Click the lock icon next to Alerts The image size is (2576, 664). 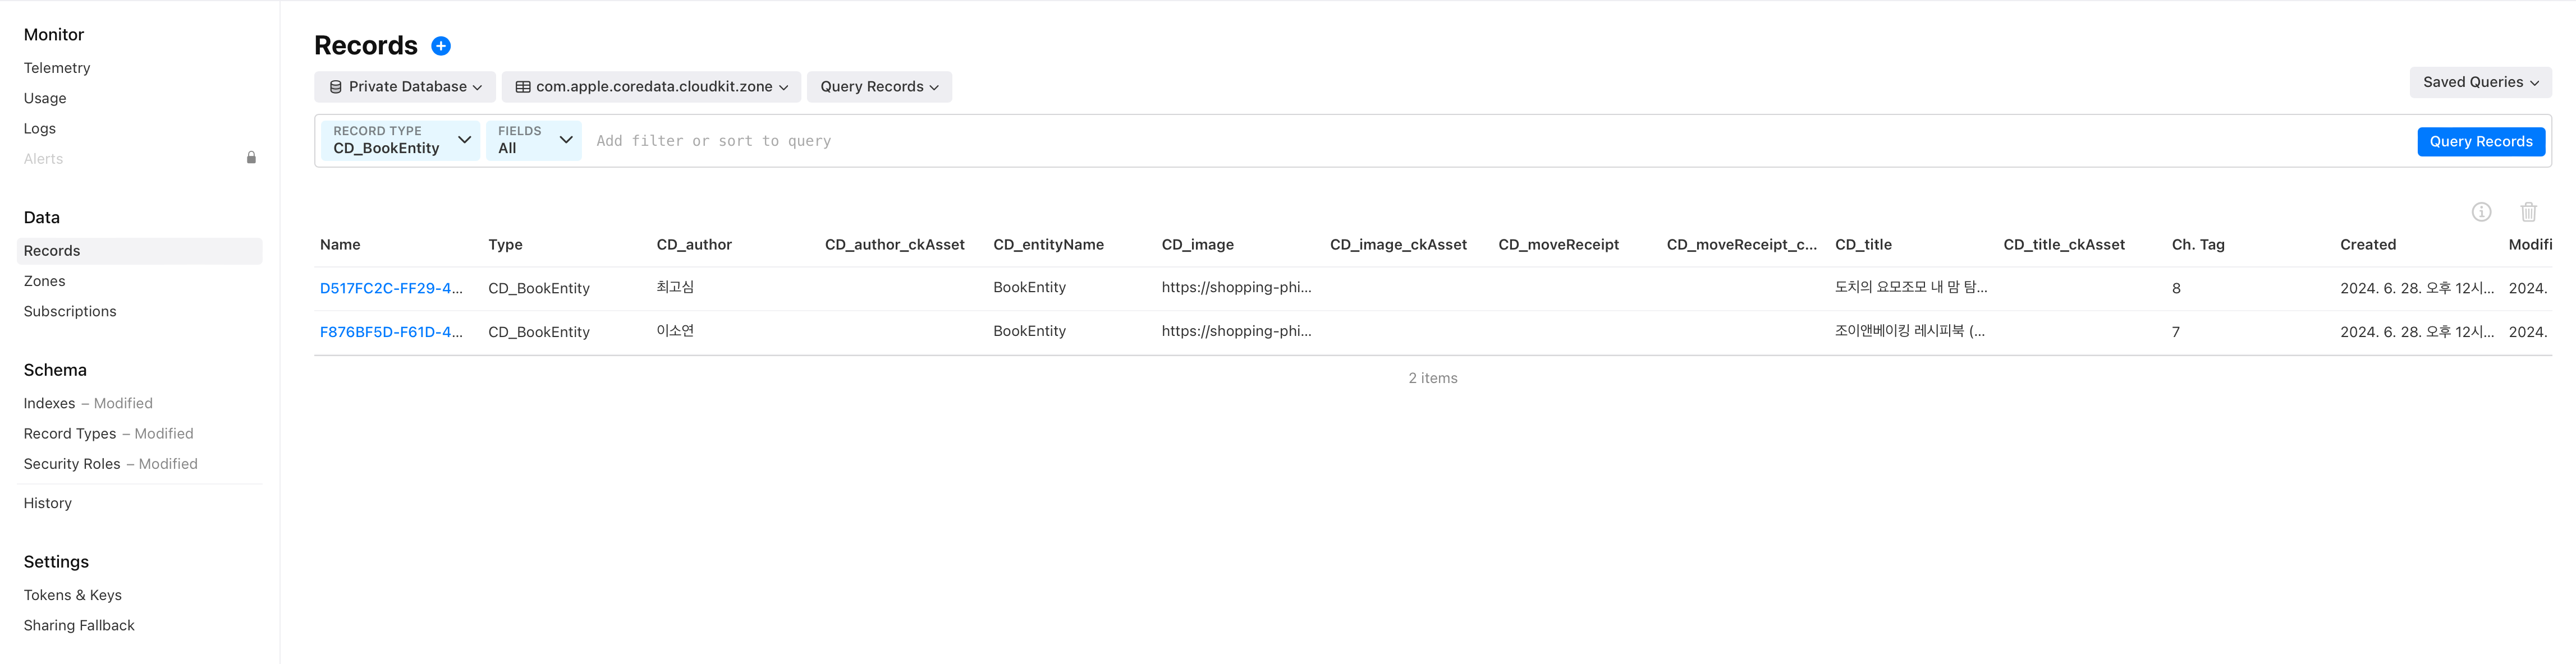[251, 158]
